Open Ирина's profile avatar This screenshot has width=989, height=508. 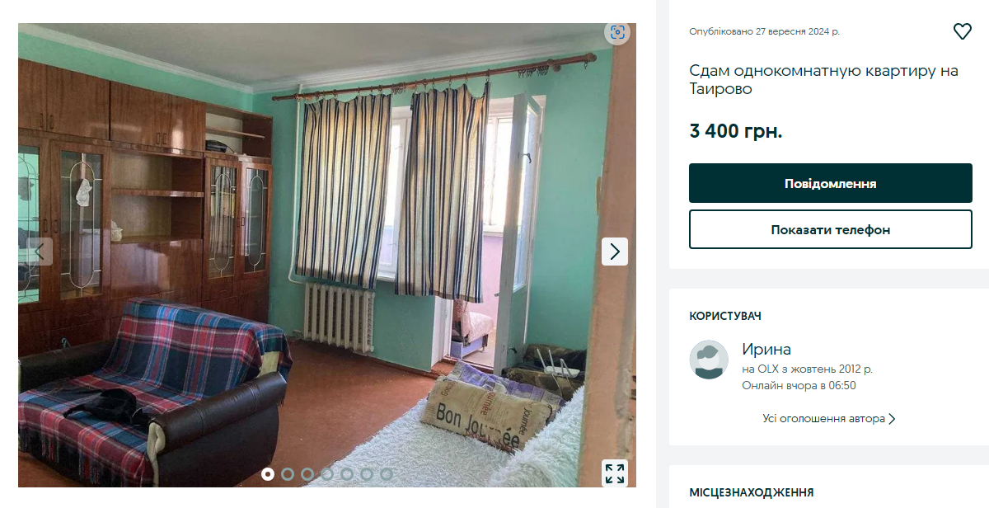709,360
